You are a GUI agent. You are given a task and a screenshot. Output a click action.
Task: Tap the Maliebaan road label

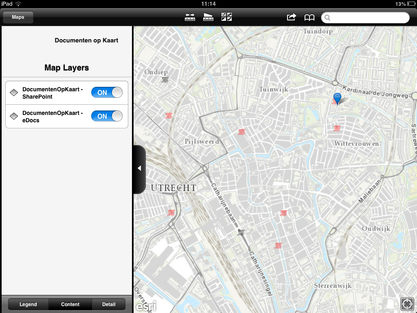(369, 192)
